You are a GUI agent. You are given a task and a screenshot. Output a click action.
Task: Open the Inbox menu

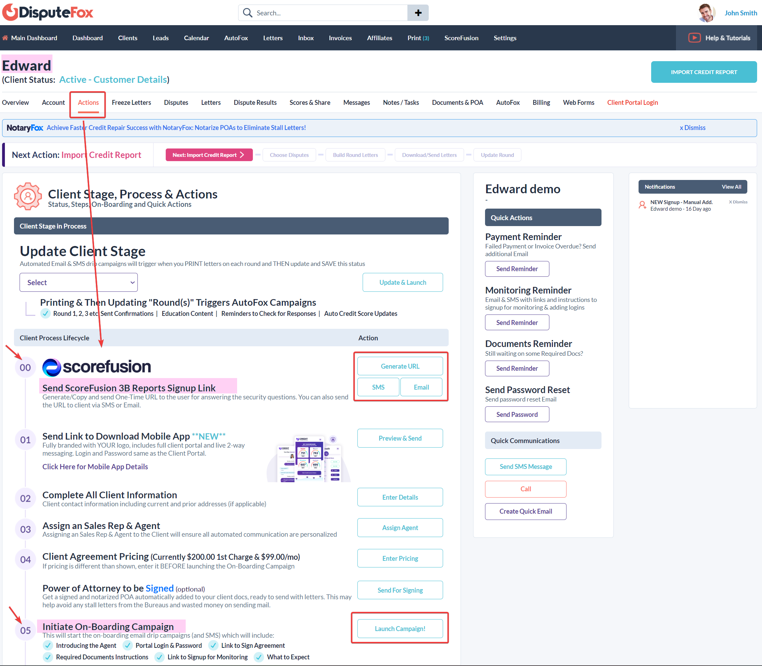click(306, 38)
